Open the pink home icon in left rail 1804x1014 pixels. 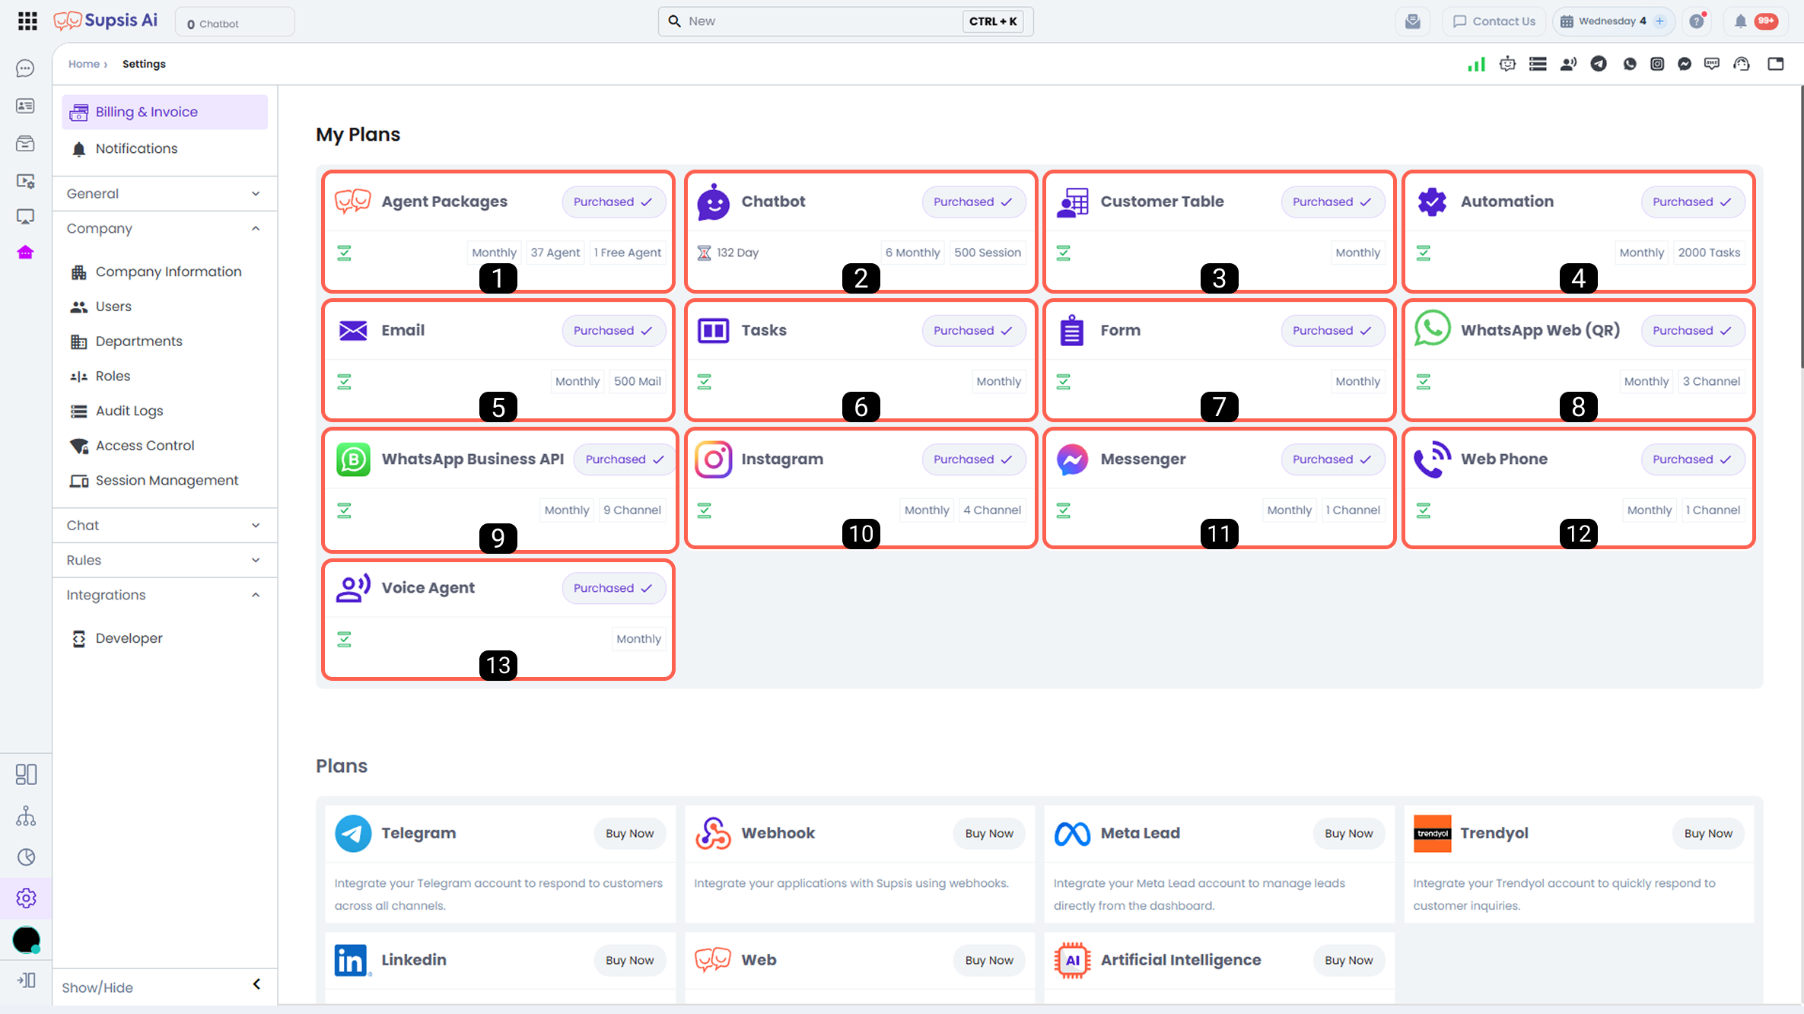[x=25, y=253]
